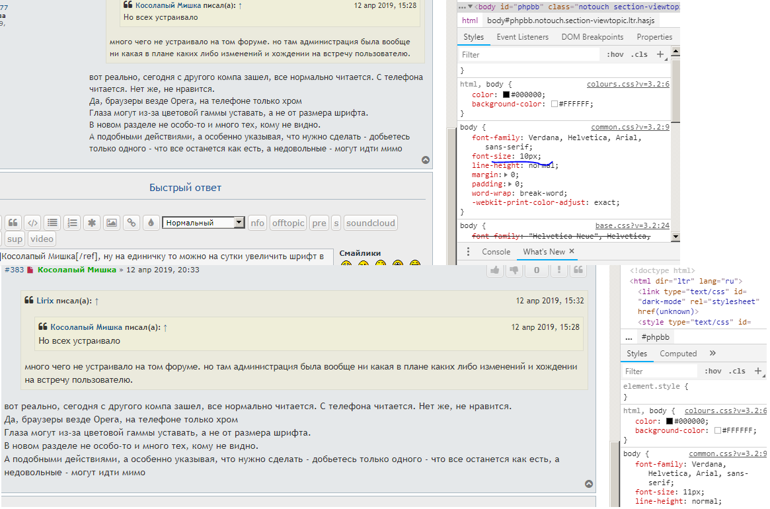Apply the soundcloud BBCode tag
The image size is (770, 509).
(370, 223)
